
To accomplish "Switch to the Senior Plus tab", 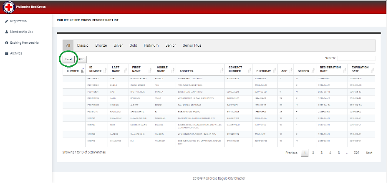I will (x=192, y=45).
